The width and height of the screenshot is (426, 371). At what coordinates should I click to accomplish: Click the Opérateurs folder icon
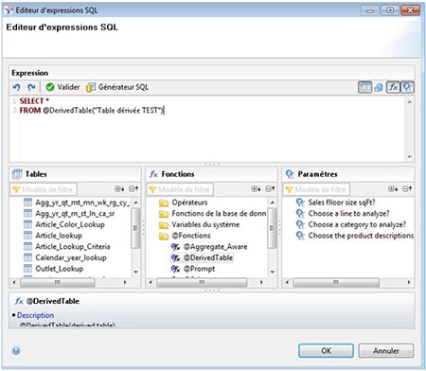click(164, 203)
